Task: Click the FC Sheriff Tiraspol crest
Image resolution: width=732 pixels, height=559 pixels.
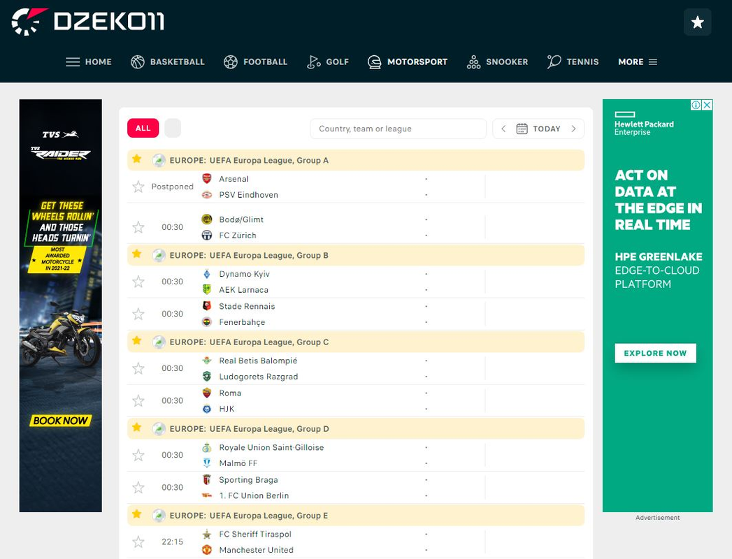Action: [x=207, y=535]
